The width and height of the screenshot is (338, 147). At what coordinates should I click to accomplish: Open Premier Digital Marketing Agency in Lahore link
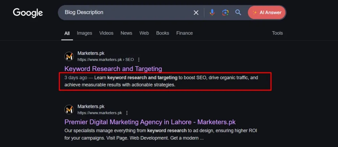click(150, 122)
